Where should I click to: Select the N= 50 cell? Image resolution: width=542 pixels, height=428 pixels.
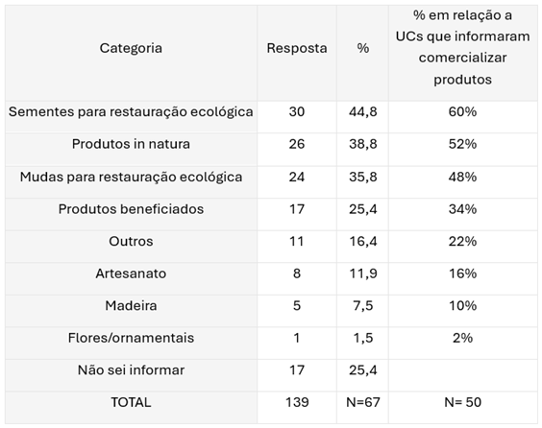click(463, 408)
